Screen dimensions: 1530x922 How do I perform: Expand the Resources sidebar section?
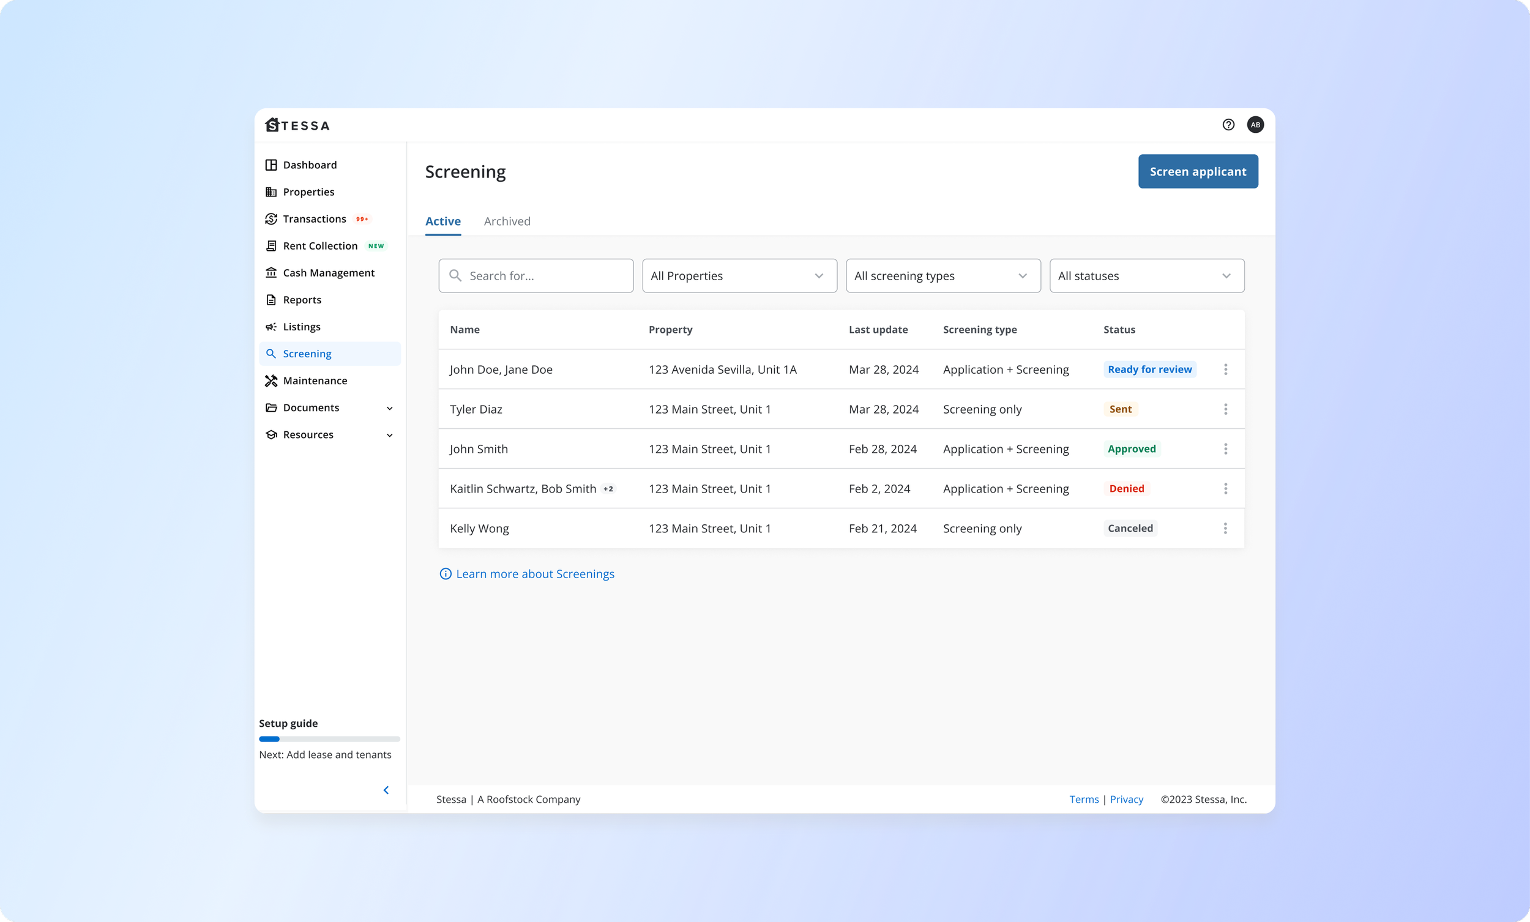[x=389, y=435]
